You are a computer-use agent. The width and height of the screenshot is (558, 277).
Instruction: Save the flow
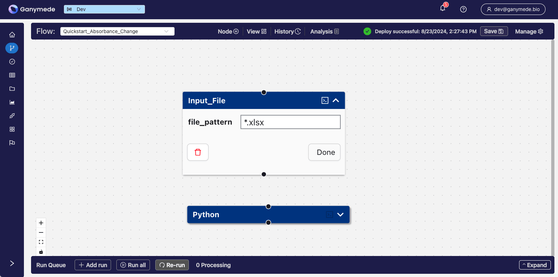[x=494, y=31]
